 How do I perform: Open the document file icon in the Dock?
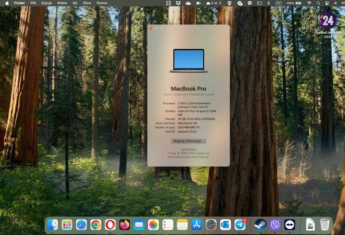310,224
